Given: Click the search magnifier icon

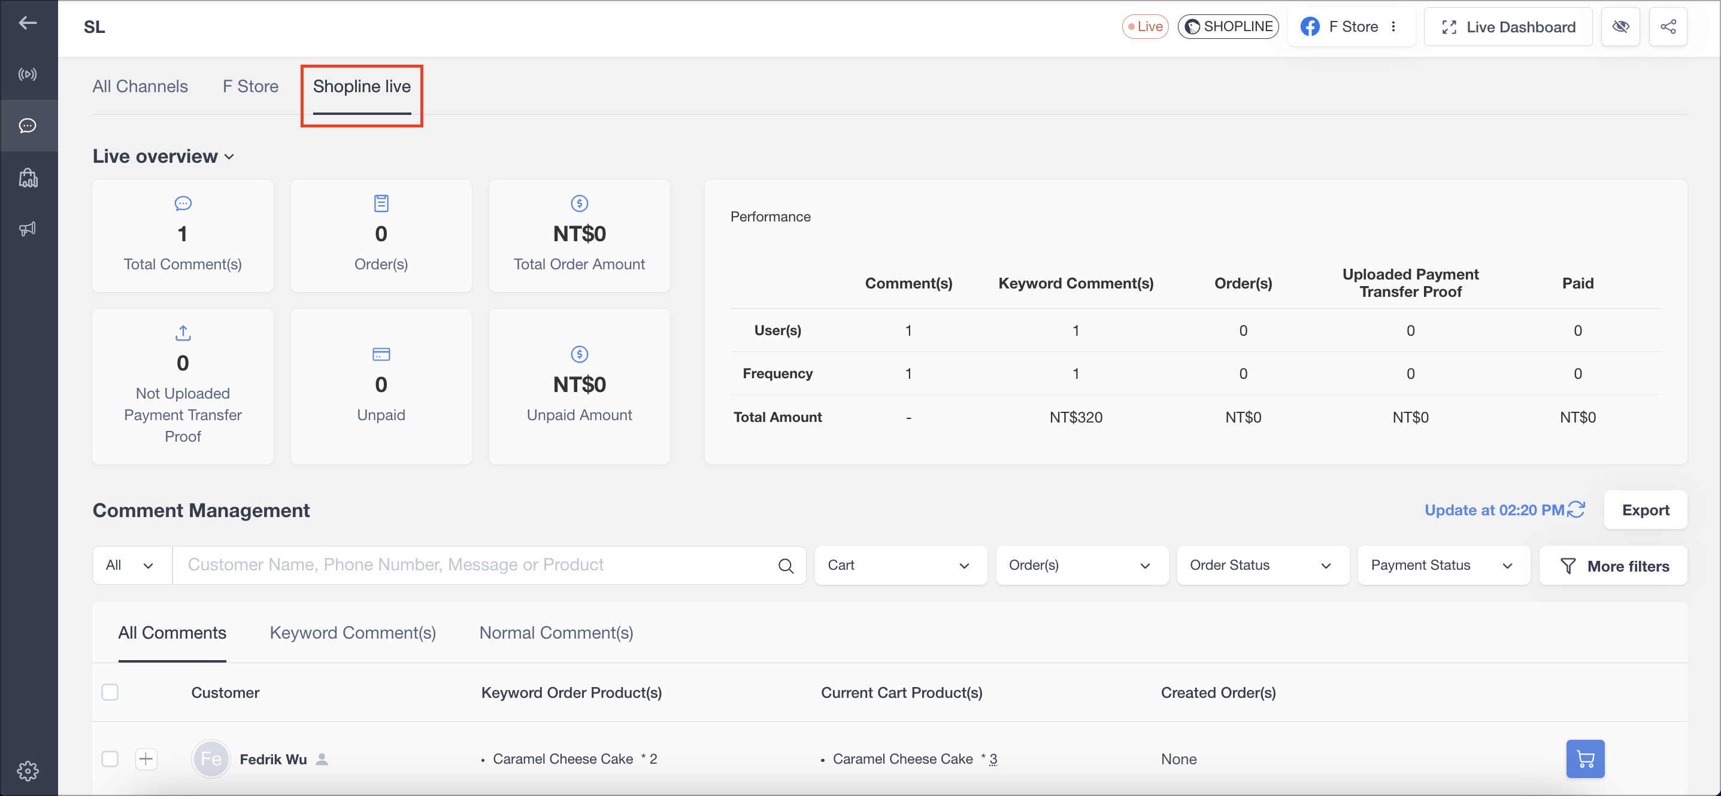Looking at the screenshot, I should 786,566.
